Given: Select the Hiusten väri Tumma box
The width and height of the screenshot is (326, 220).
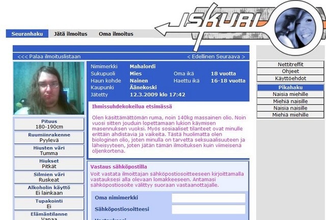Looking at the screenshot, I should pyautogui.click(x=49, y=151).
